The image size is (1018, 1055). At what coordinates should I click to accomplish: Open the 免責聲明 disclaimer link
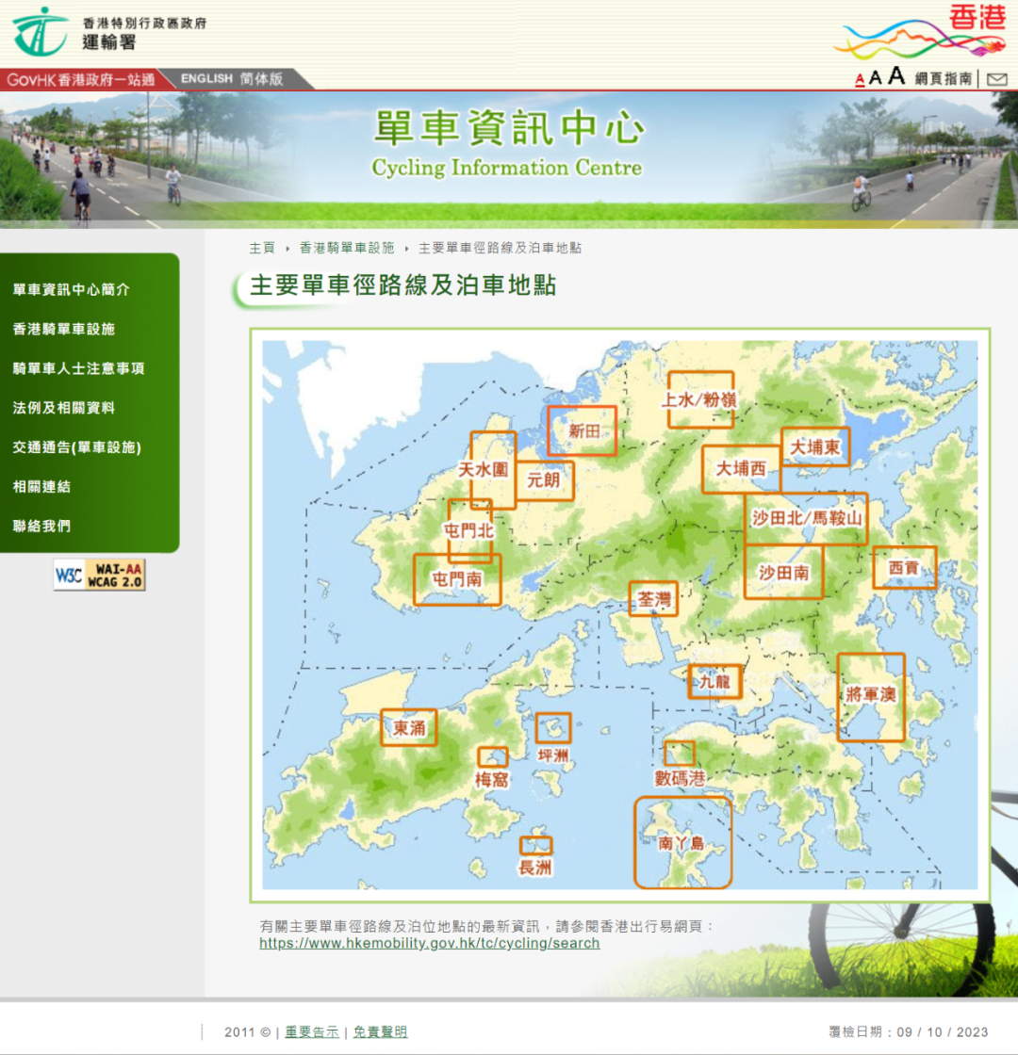coord(379,1031)
